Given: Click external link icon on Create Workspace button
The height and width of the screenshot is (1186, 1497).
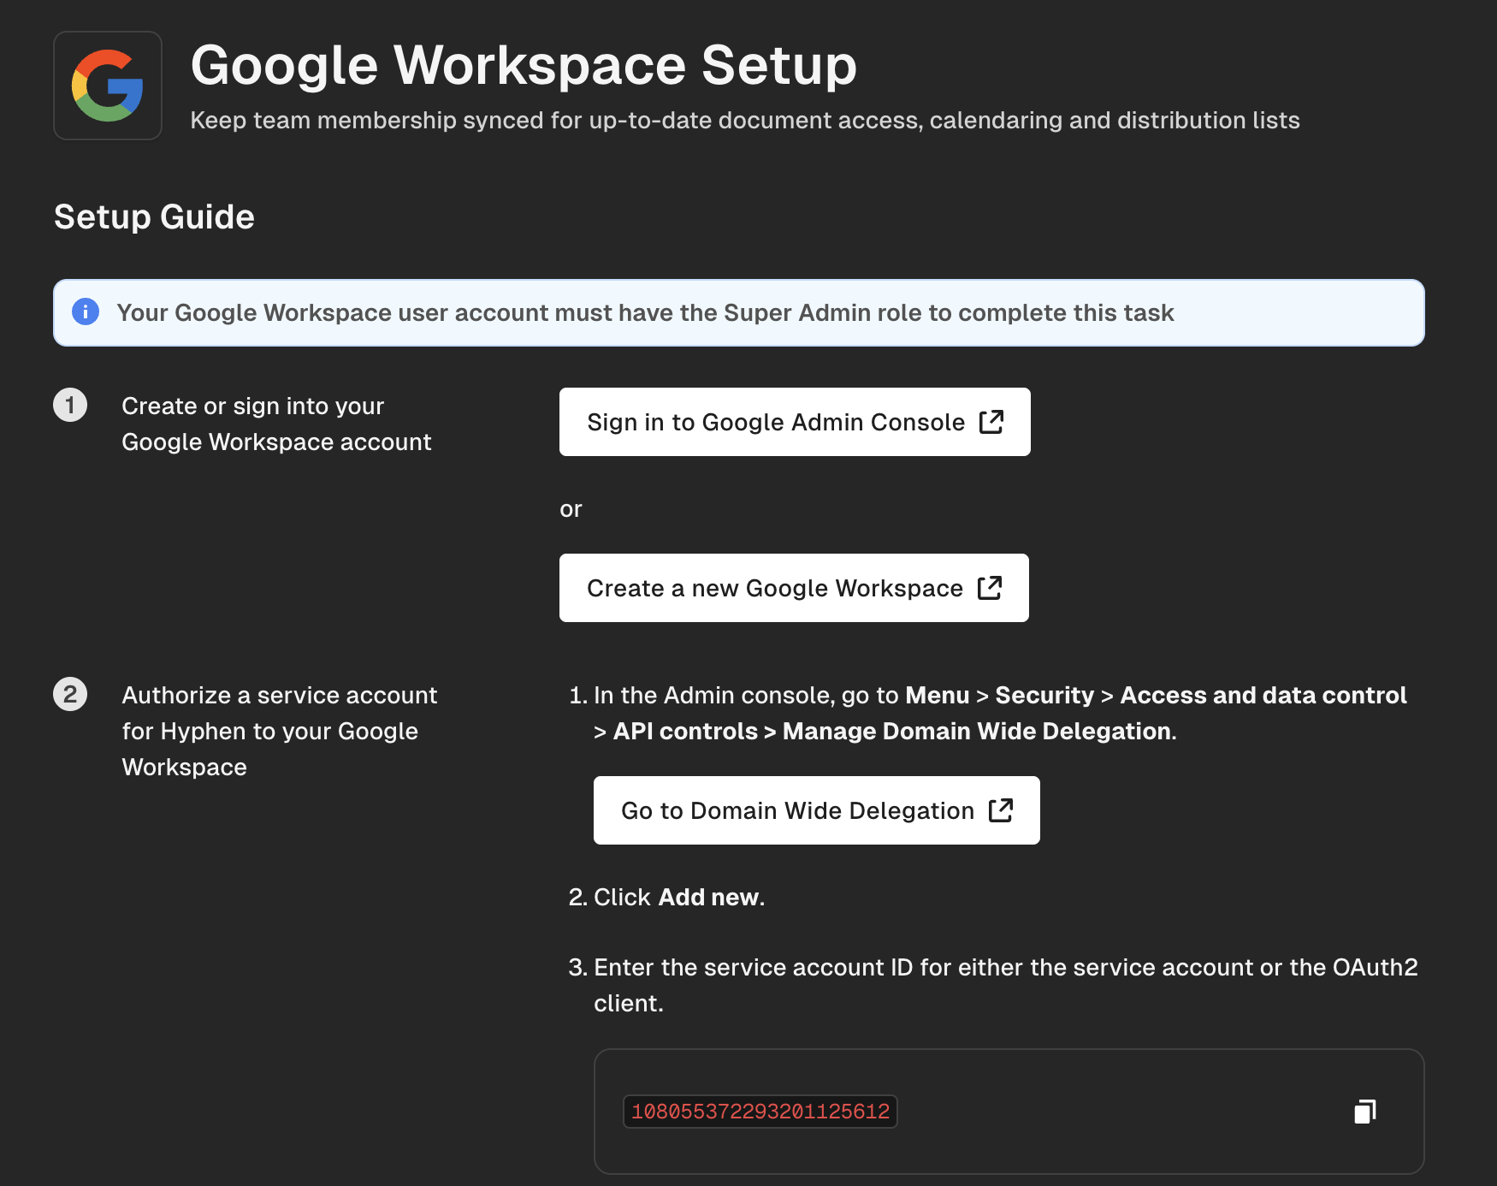Looking at the screenshot, I should pyautogui.click(x=989, y=587).
